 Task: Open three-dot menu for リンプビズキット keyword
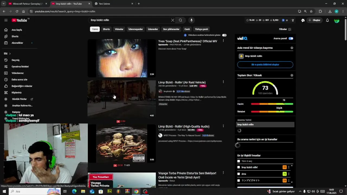(x=289, y=180)
